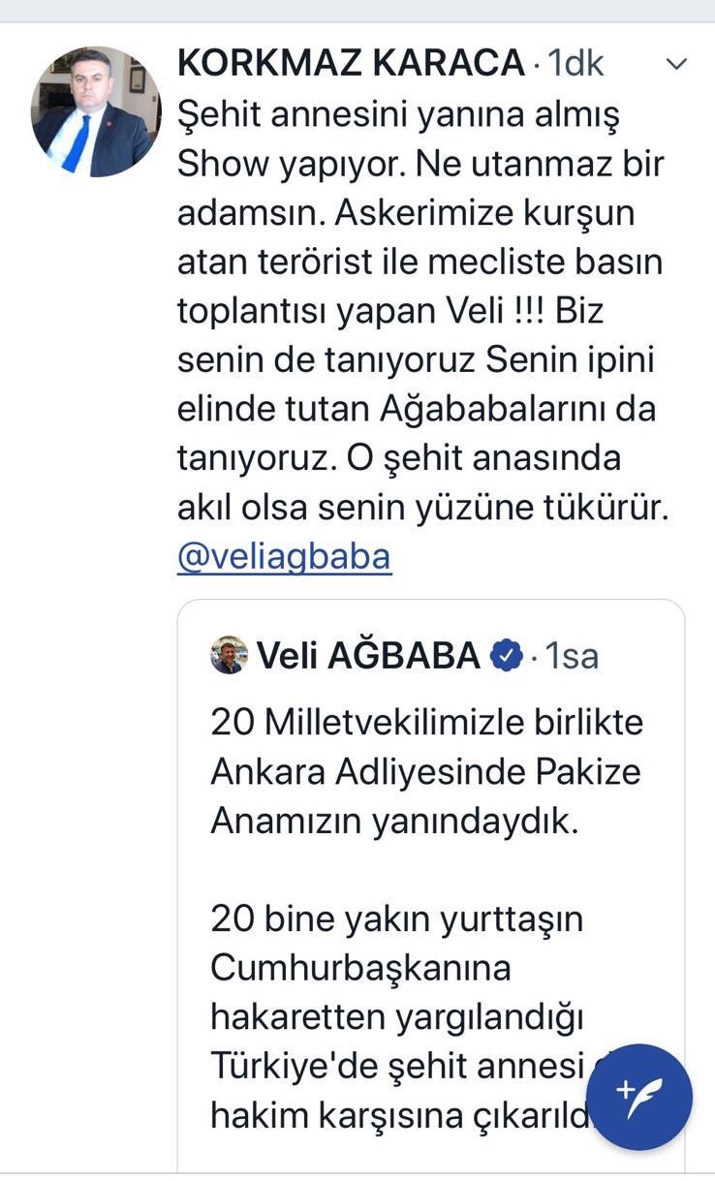Open Veli AĞBABA name in quoted tweet
Image resolution: width=715 pixels, height=1181 pixels.
pyautogui.click(x=368, y=656)
